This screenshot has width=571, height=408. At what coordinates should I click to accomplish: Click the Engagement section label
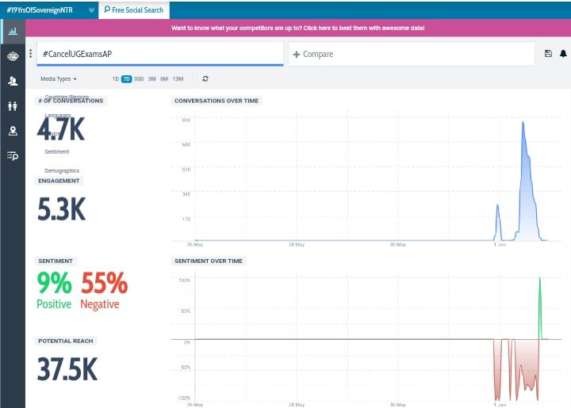pyautogui.click(x=59, y=181)
